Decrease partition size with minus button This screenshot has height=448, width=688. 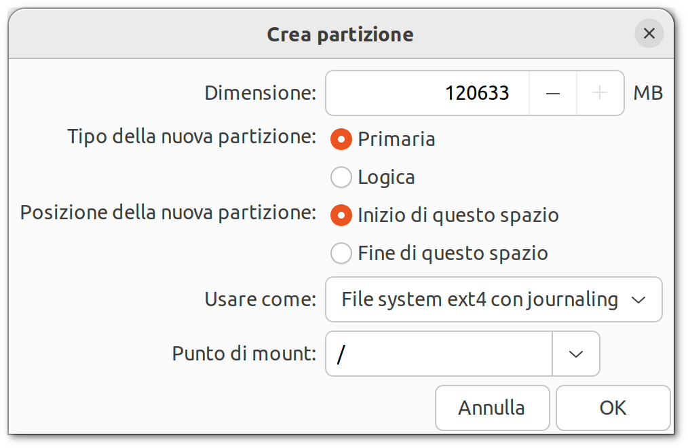click(x=552, y=93)
